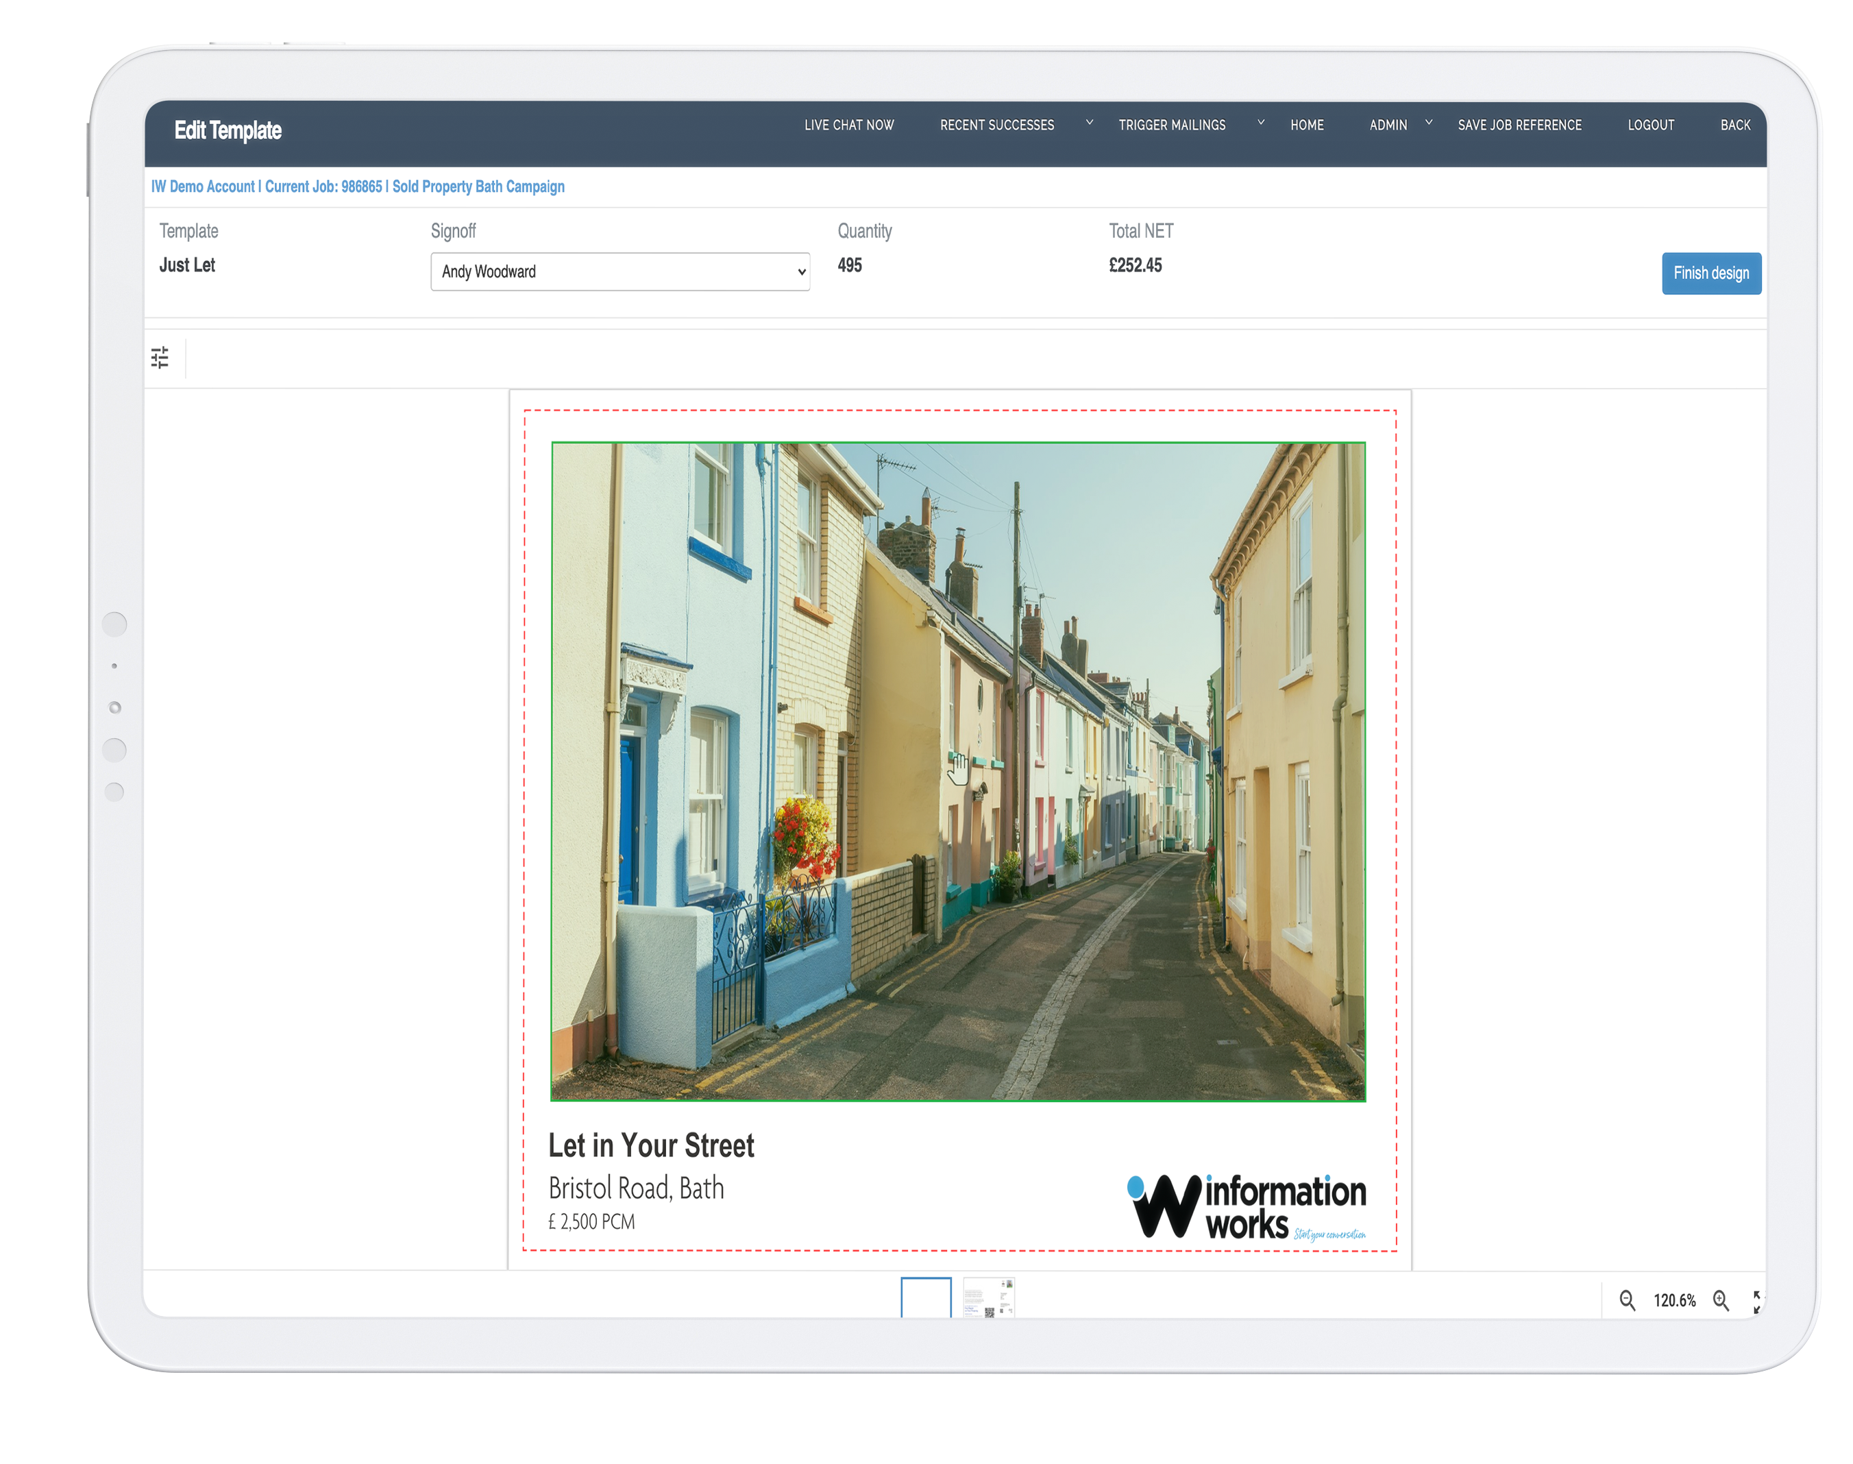This screenshot has width=1853, height=1464.
Task: Click the 'Just Let' template name
Action: pos(187,266)
